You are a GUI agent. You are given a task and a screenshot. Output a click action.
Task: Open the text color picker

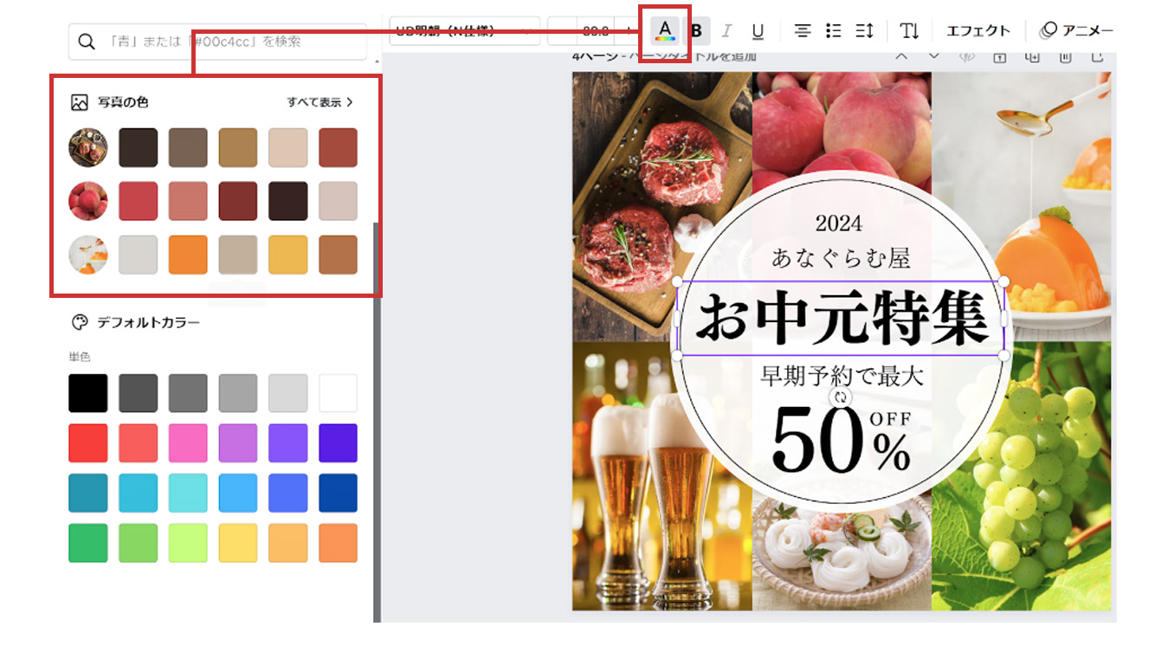coord(664,31)
